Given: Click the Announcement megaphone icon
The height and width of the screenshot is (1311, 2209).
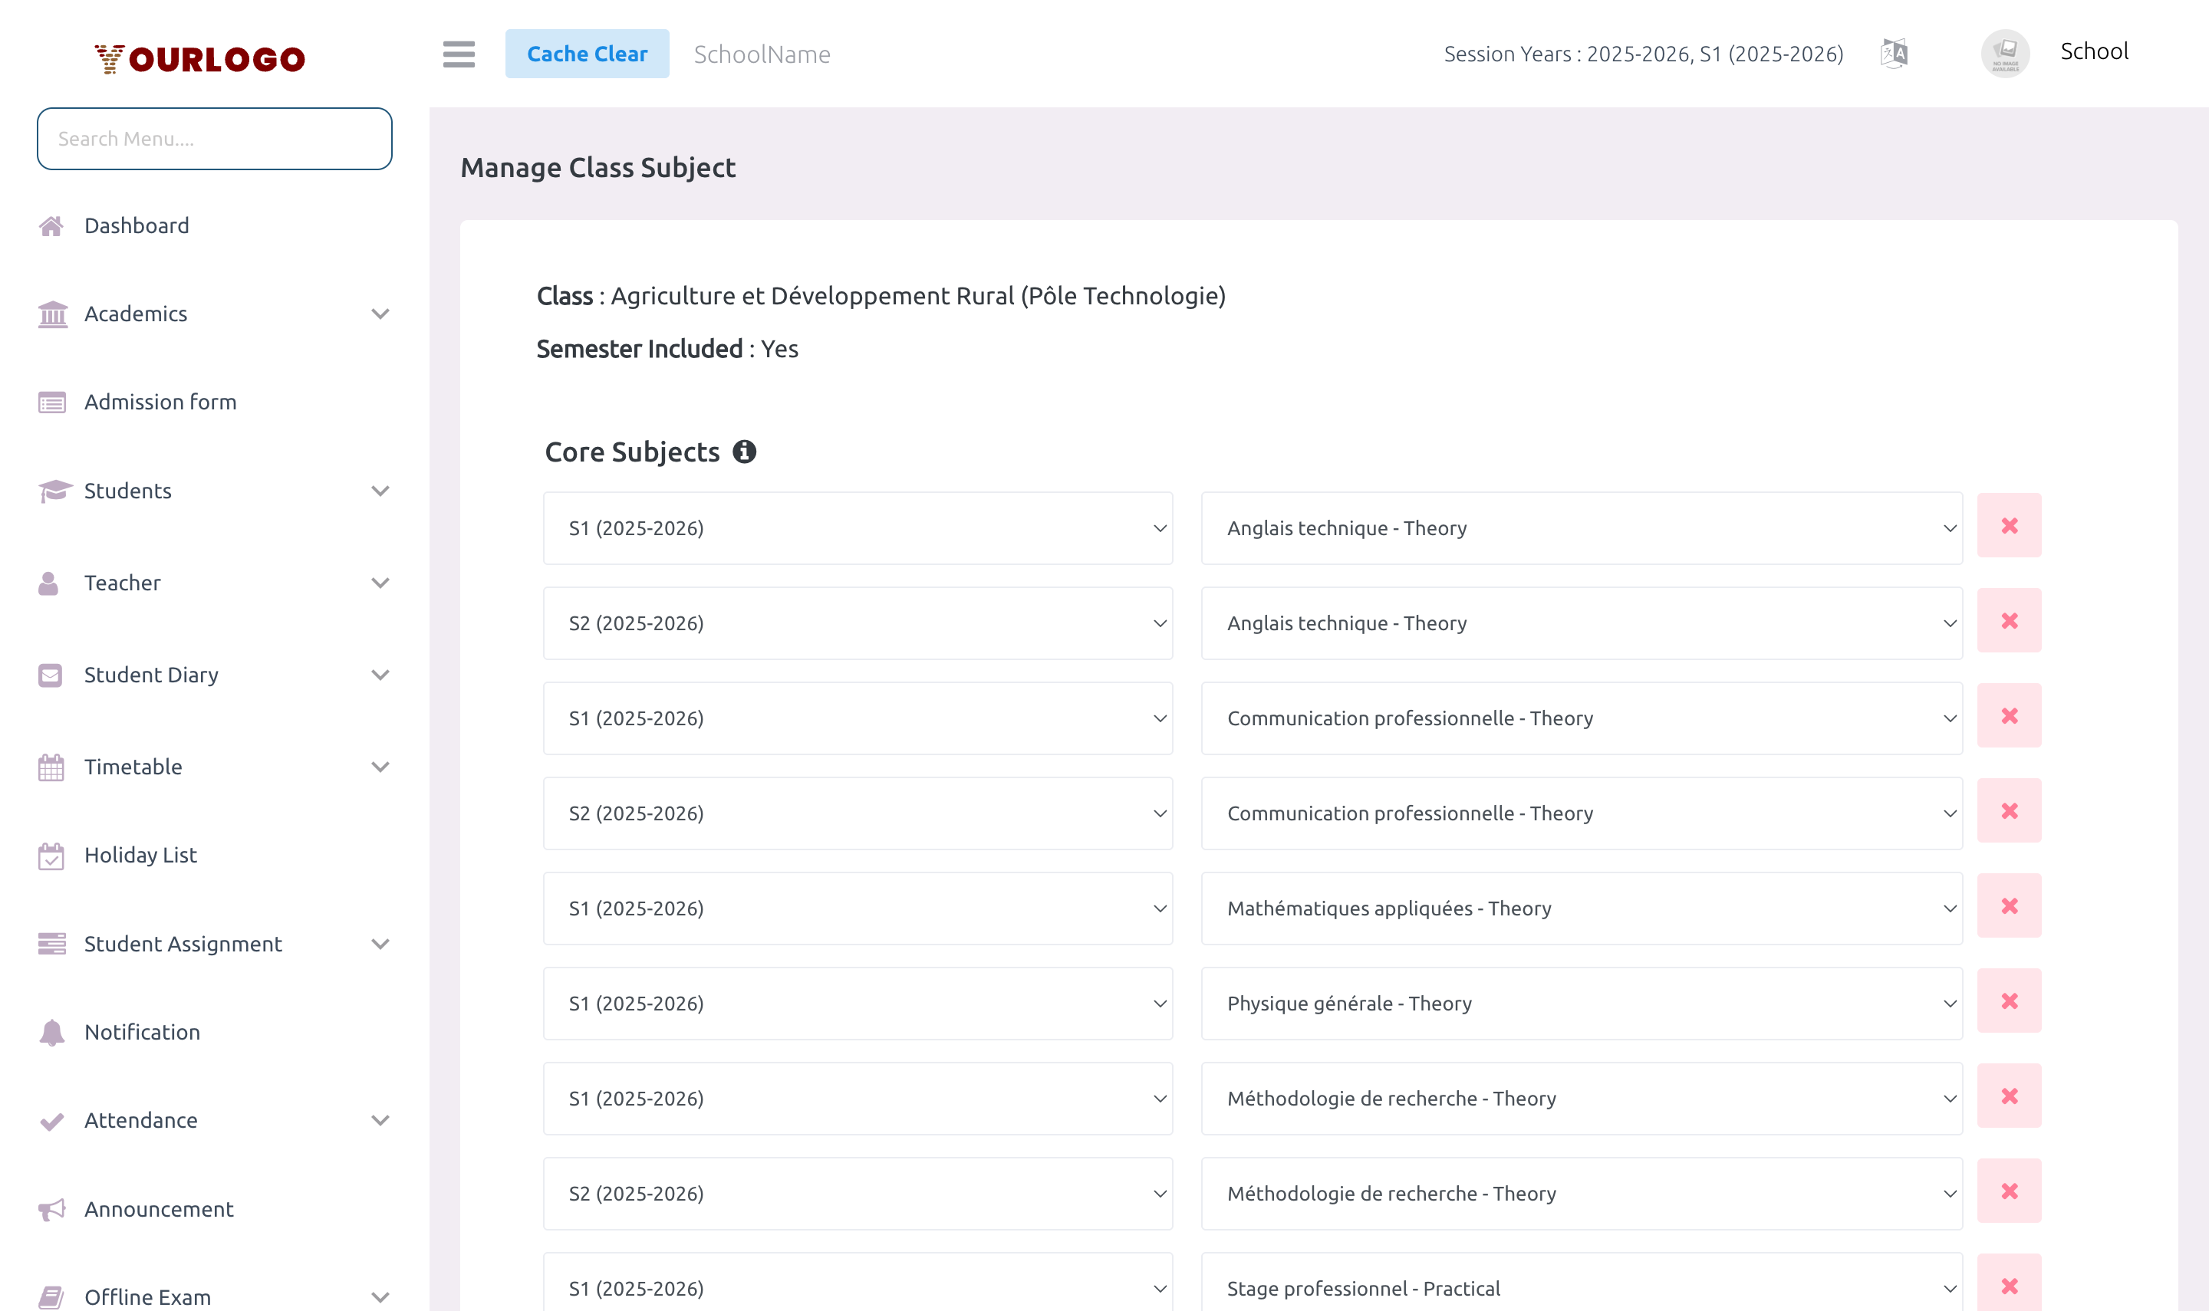Looking at the screenshot, I should (x=51, y=1208).
